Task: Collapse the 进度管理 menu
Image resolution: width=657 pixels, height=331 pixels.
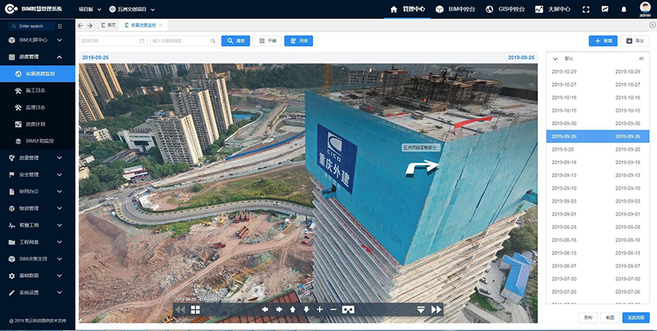Action: click(37, 57)
